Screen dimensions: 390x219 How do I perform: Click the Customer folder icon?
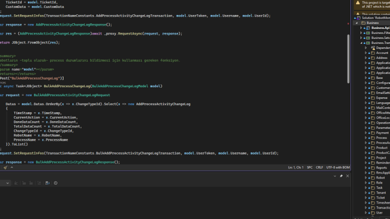[373, 88]
